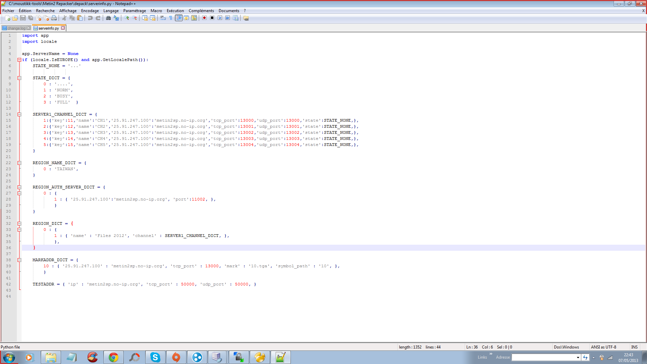Click the Save All toolbar icon
This screenshot has width=647, height=364.
[31, 18]
